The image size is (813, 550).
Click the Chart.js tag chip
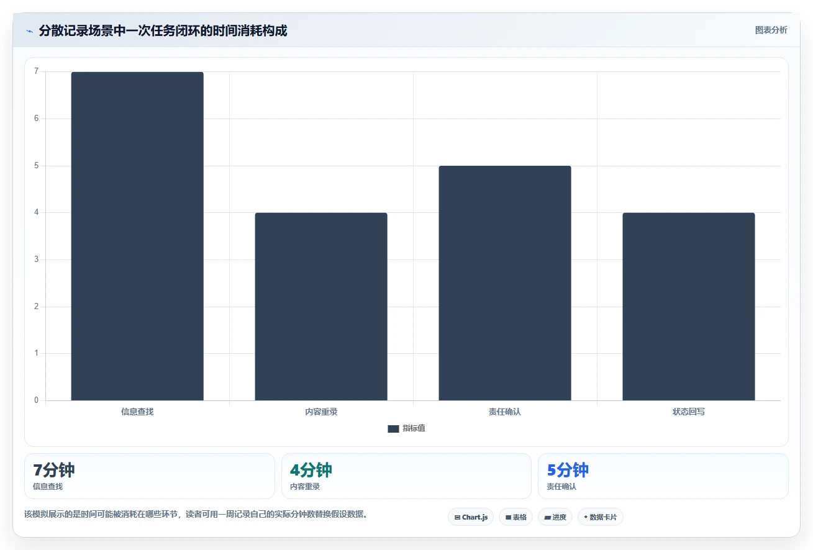471,517
